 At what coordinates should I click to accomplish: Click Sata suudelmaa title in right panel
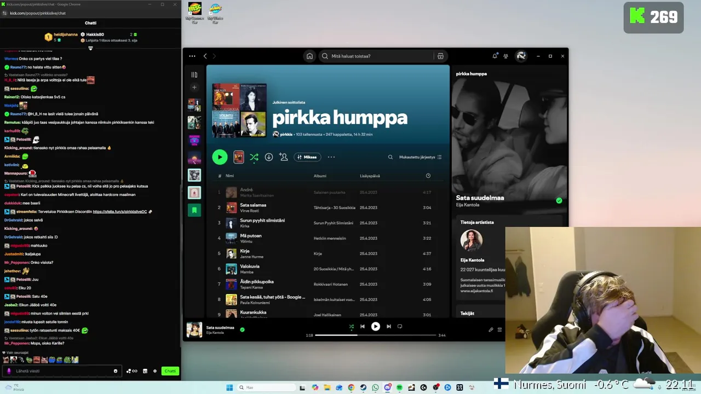(480, 198)
